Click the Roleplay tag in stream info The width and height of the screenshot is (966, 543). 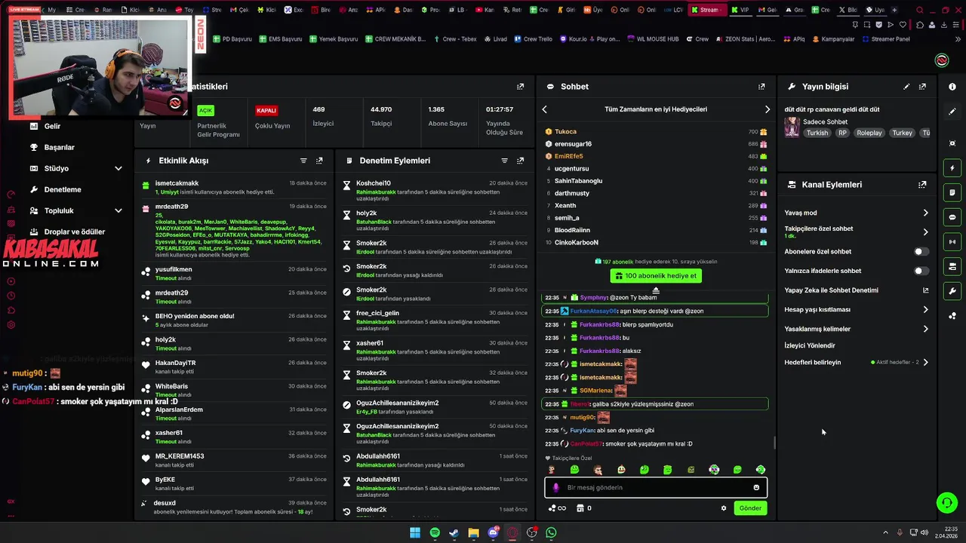click(x=869, y=133)
